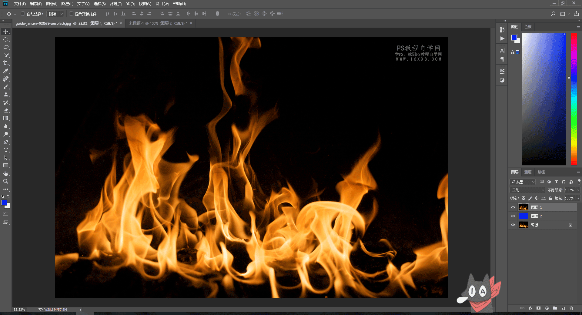This screenshot has height=315, width=582.
Task: Select the Eyedropper tool
Action: point(6,71)
